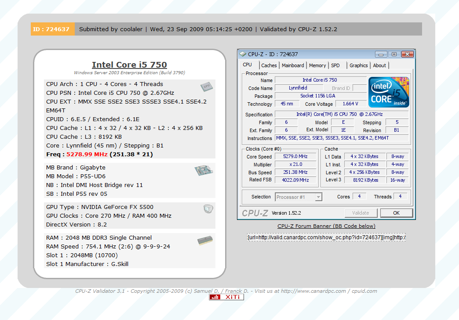The width and height of the screenshot is (459, 320).
Task: Click the L1 Data 4 x 32 KBytes value
Action: point(364,157)
